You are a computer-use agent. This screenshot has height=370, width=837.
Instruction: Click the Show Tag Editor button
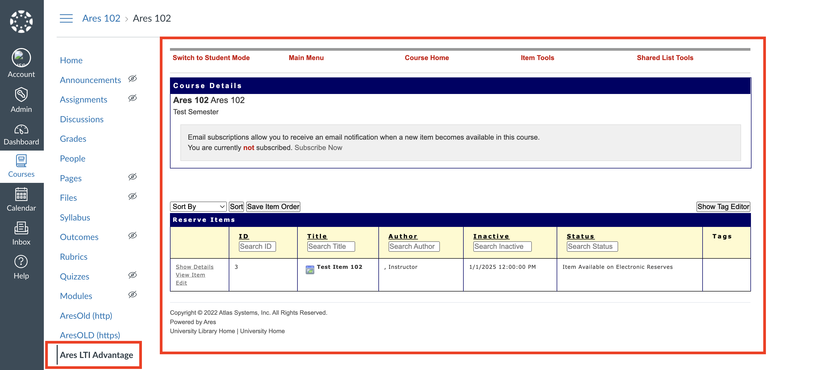tap(723, 206)
